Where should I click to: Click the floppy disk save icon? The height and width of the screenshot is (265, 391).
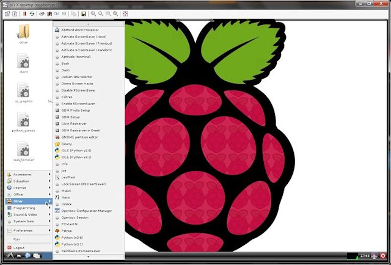[x=84, y=14]
